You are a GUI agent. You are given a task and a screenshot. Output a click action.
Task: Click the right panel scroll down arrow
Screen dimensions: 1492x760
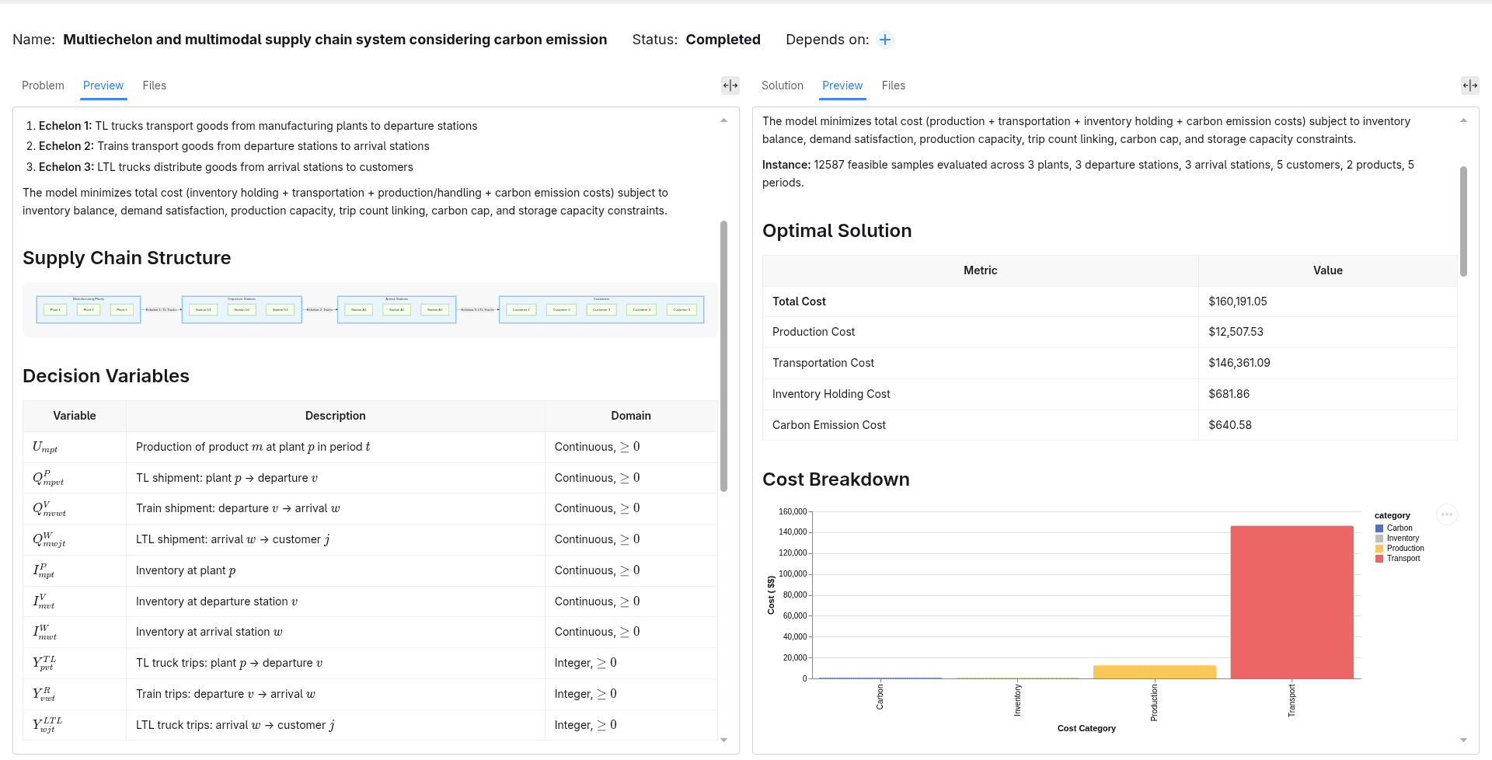coord(1463,741)
